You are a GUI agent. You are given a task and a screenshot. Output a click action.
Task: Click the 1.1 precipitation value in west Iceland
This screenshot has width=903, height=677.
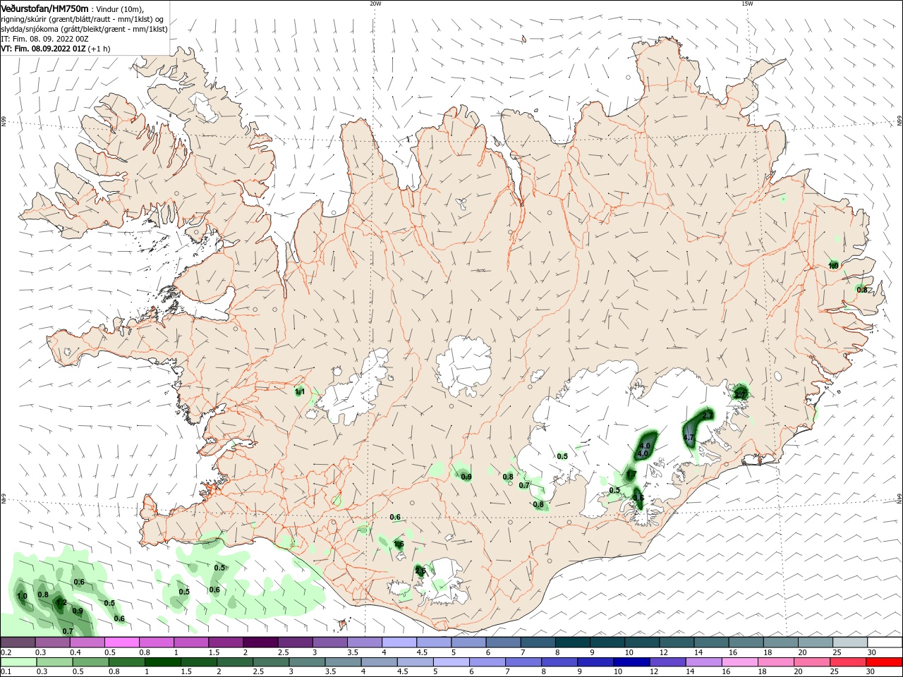click(299, 391)
